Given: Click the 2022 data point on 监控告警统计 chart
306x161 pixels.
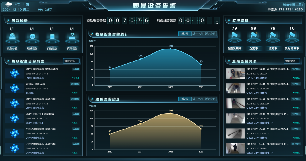Looking at the screenshot, I should pos(171,113).
